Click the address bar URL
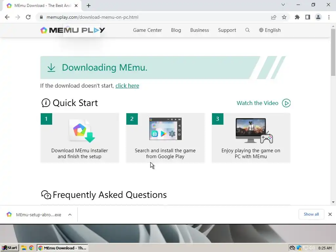The image size is (336, 252). pos(92,17)
